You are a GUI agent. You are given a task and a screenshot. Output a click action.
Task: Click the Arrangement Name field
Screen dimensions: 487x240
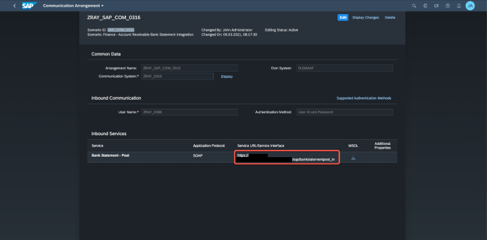[x=189, y=68]
